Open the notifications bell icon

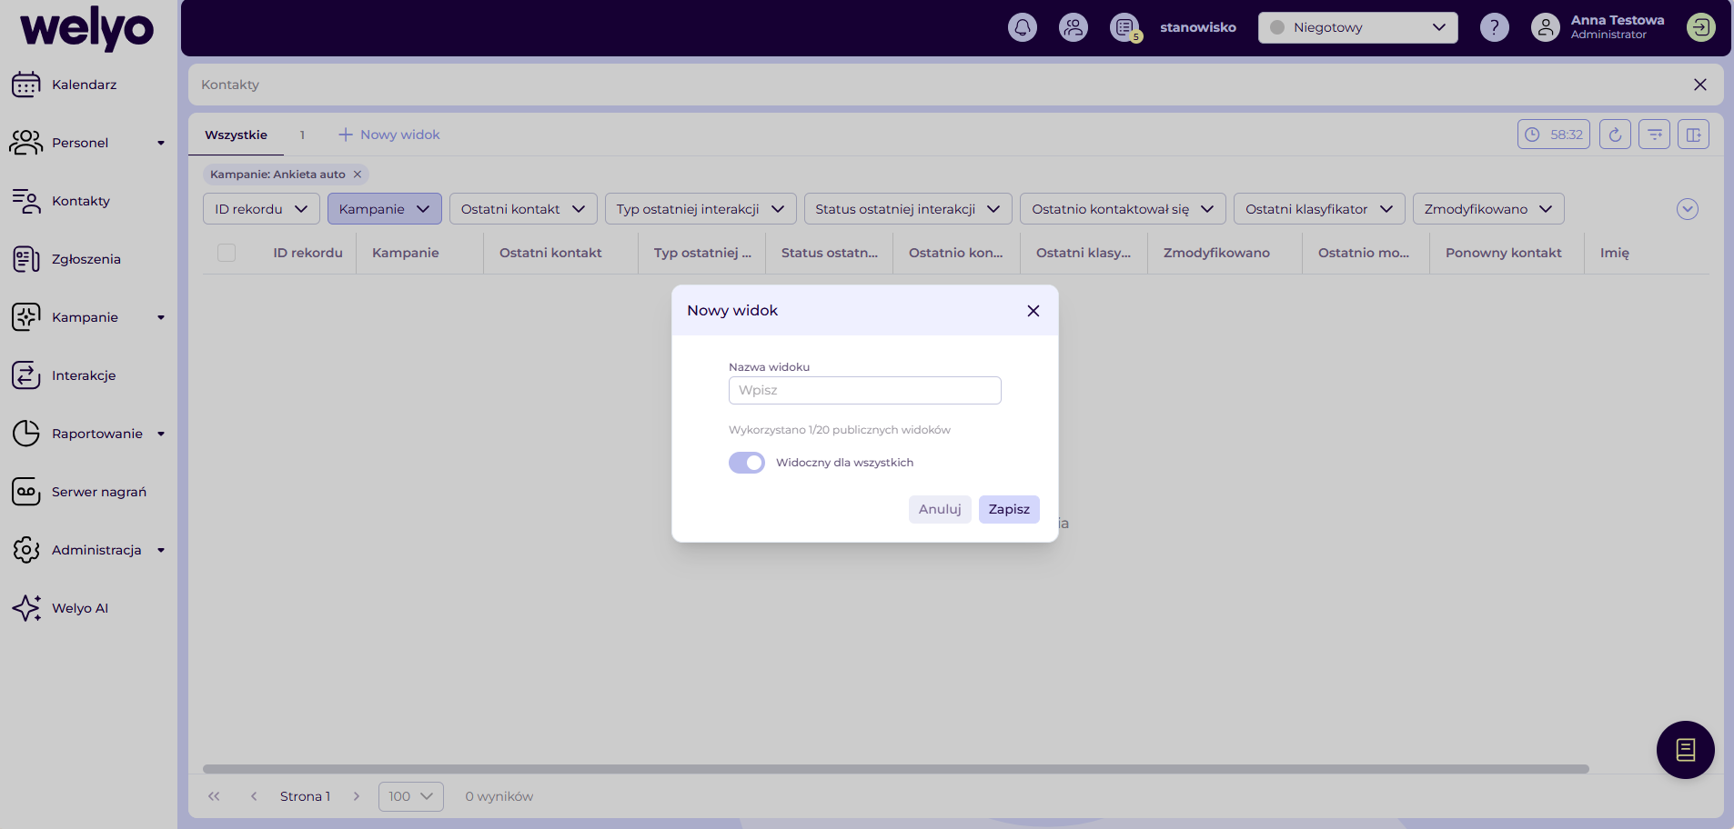tap(1023, 27)
